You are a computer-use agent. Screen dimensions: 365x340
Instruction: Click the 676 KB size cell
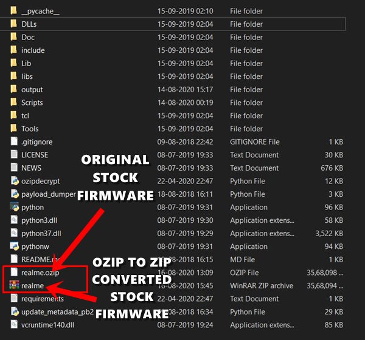[332, 168]
